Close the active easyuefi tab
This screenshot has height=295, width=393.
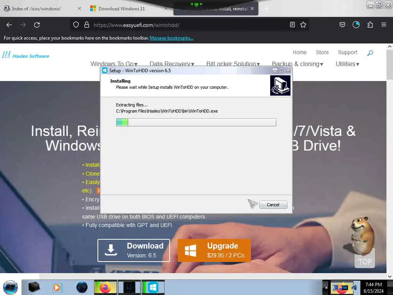(252, 8)
